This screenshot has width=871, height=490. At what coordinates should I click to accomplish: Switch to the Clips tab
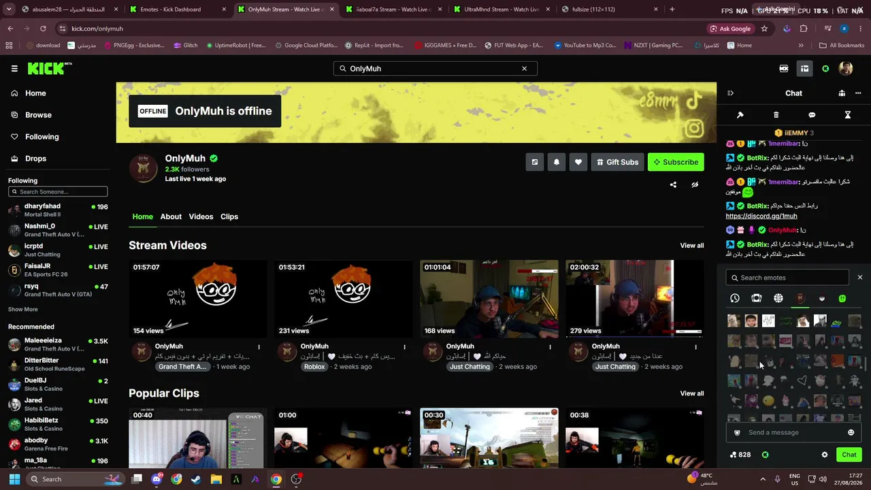(x=229, y=216)
